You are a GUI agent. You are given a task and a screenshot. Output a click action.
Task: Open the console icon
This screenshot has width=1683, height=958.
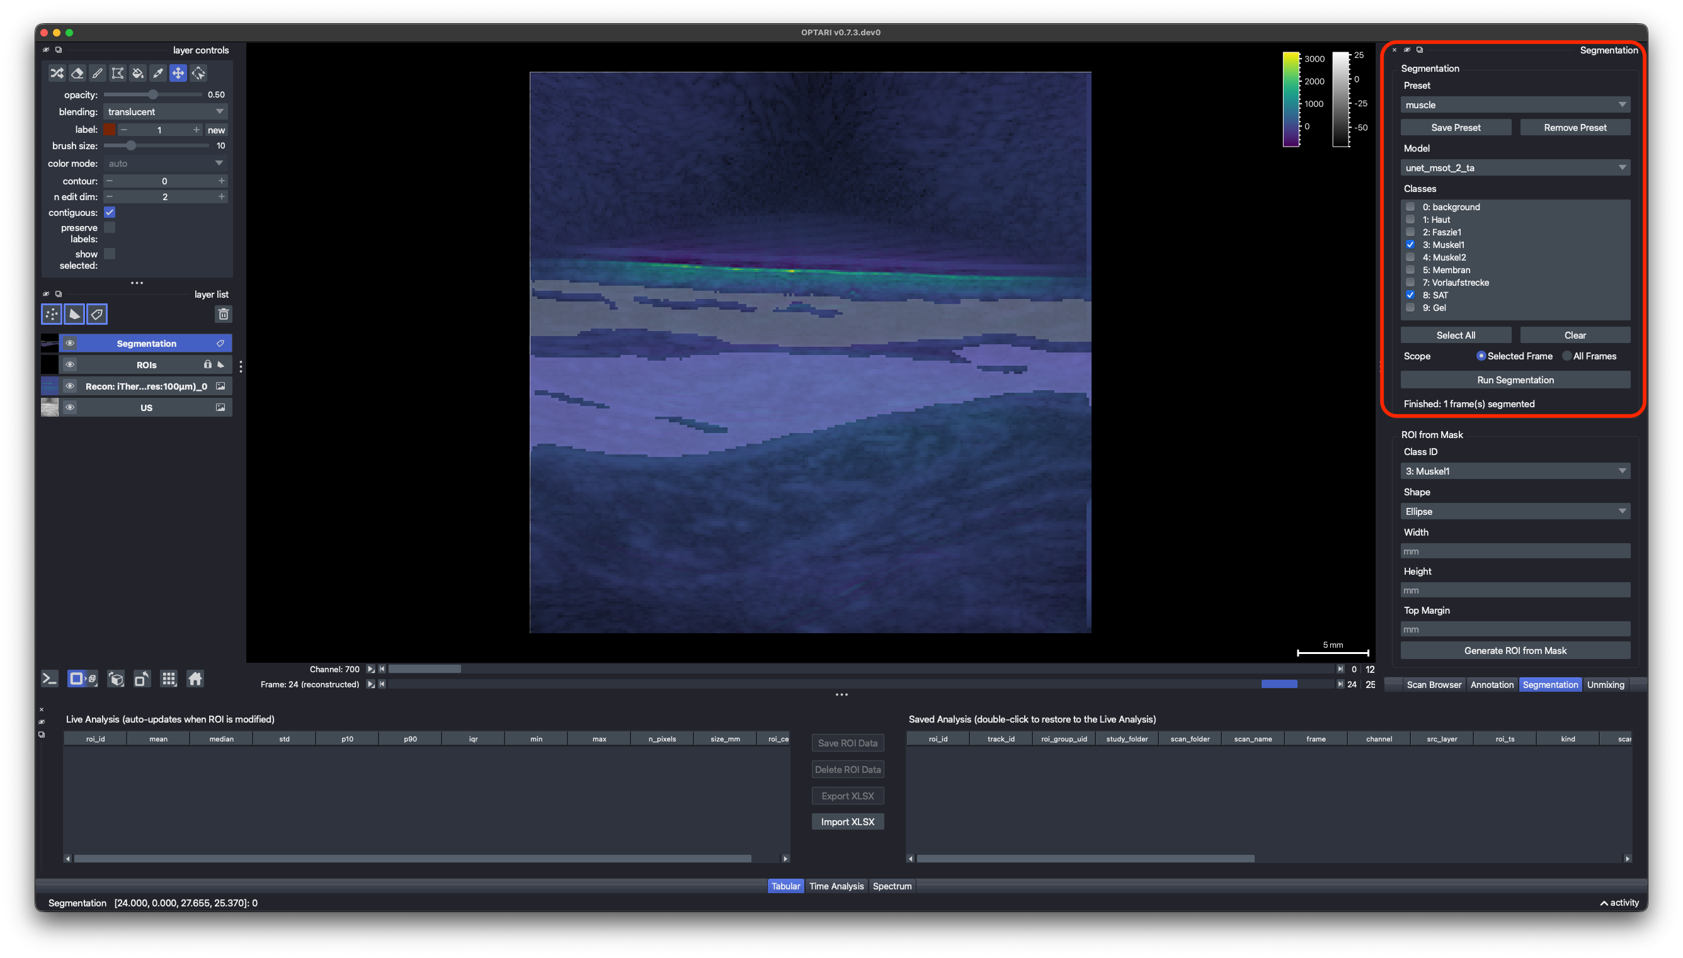(x=49, y=679)
